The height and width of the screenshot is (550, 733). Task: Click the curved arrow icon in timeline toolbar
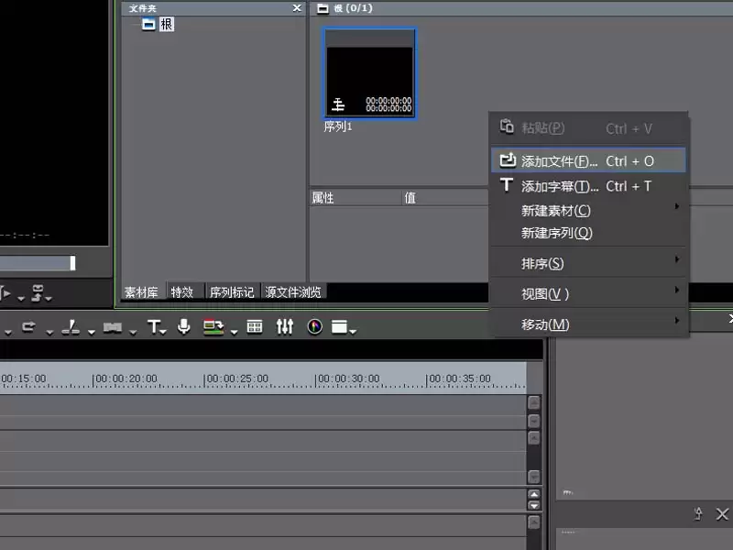click(x=28, y=326)
